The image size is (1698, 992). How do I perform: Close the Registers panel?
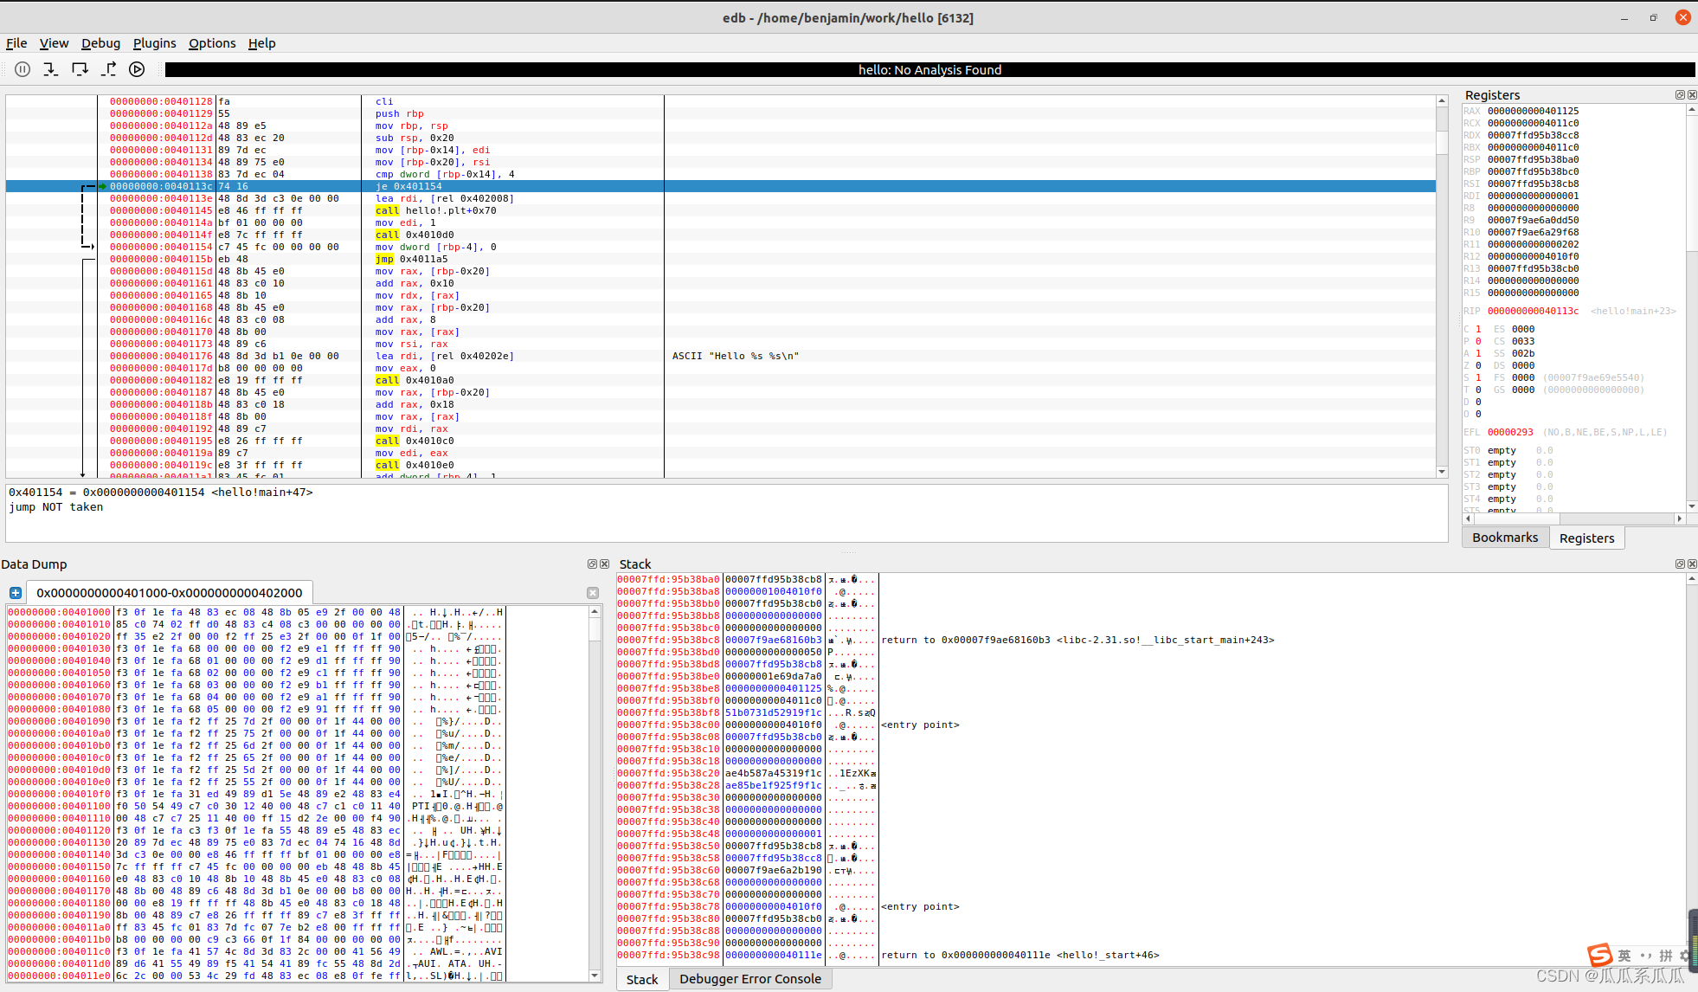[x=1692, y=95]
